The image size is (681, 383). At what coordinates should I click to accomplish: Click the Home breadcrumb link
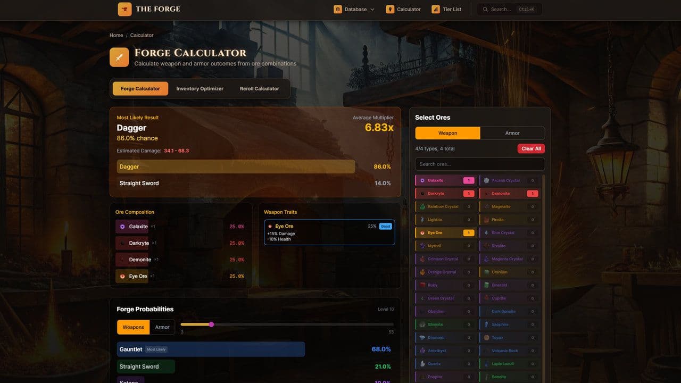coord(116,35)
